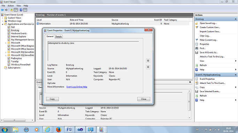
Task: Switch to the Details tab
Action: [59, 37]
